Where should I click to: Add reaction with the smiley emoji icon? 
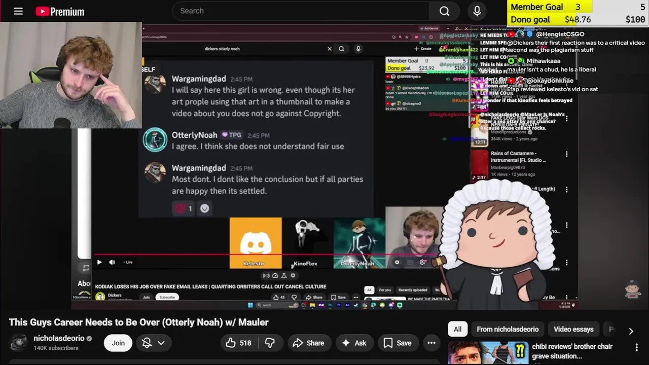coord(204,208)
